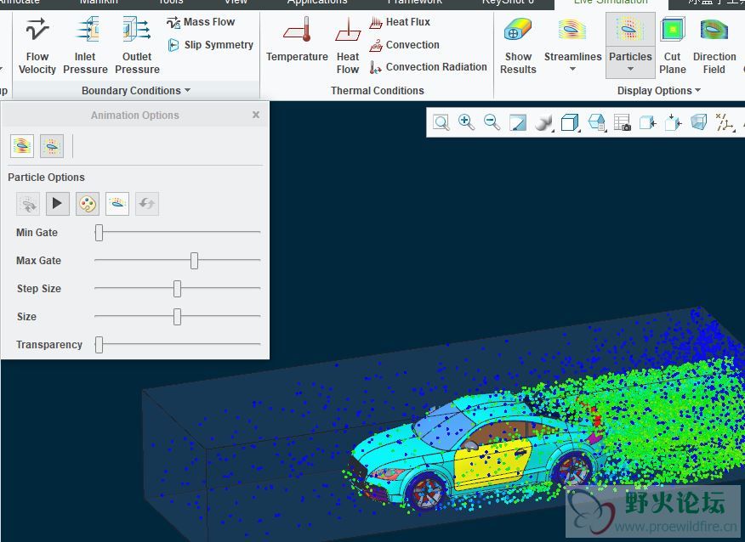Apply Slip Symmetry boundary condition

pyautogui.click(x=210, y=45)
